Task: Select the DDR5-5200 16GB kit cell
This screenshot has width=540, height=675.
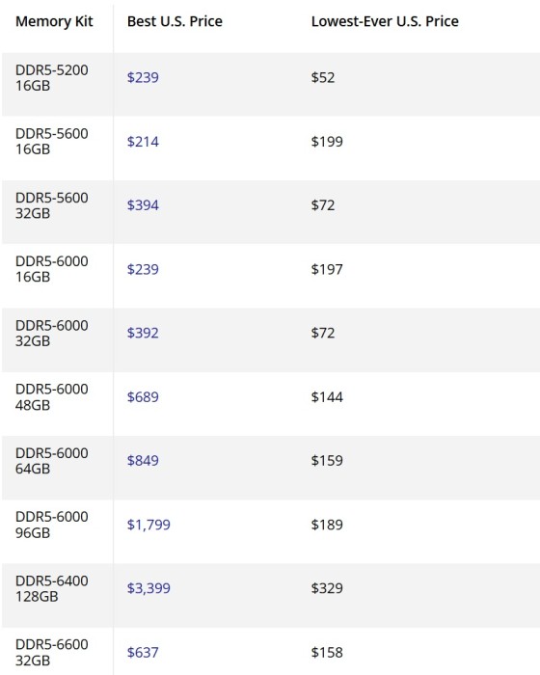Action: pyautogui.click(x=58, y=85)
